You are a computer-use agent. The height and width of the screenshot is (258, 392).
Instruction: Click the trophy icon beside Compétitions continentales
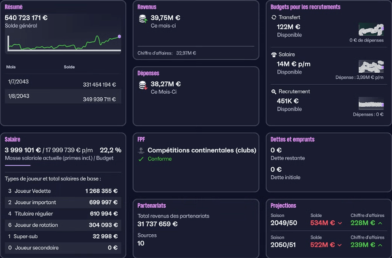tap(141, 150)
